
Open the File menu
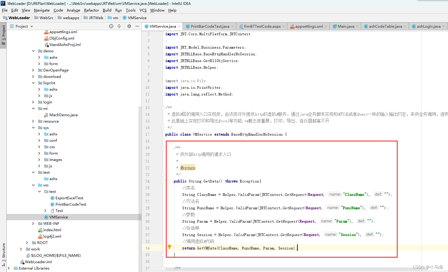pyautogui.click(x=5, y=10)
